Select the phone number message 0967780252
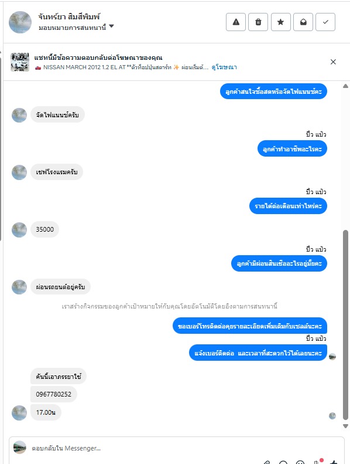The height and width of the screenshot is (464, 350). (53, 394)
